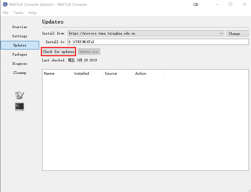The height and width of the screenshot is (192, 251).
Task: Open the Cleanup page
Action: [x=20, y=73]
